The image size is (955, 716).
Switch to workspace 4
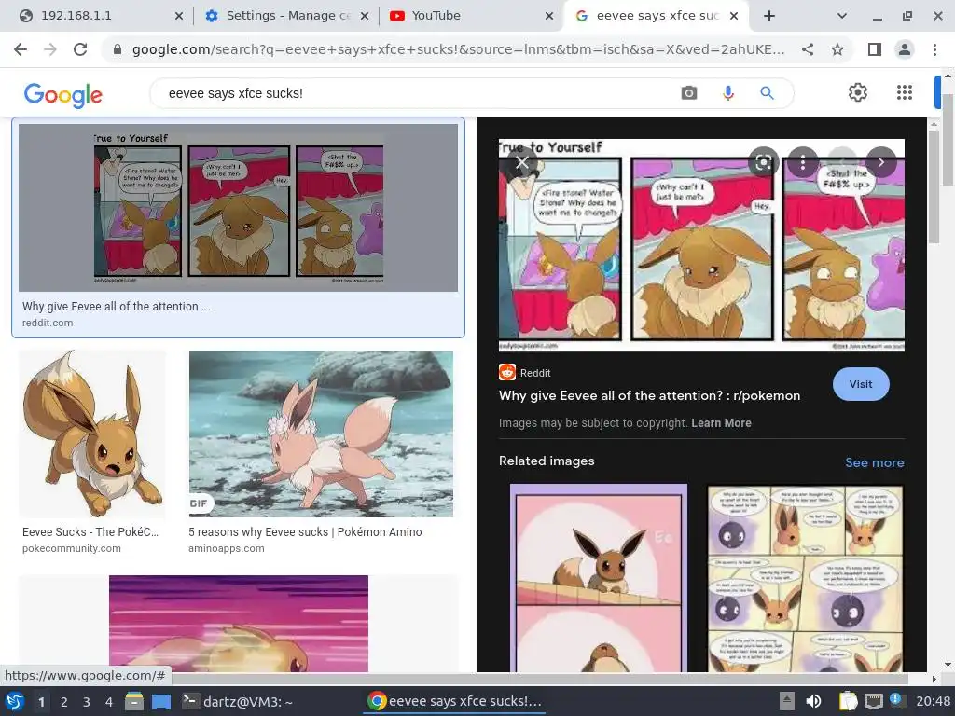[x=109, y=701]
